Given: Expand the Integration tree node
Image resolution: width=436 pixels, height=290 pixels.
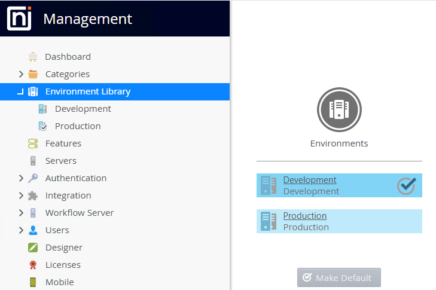Looking at the screenshot, I should click(21, 196).
